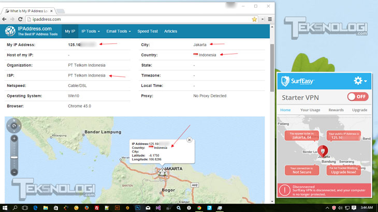
Task: Click the house marker on Jakarta
Action: click(162, 171)
